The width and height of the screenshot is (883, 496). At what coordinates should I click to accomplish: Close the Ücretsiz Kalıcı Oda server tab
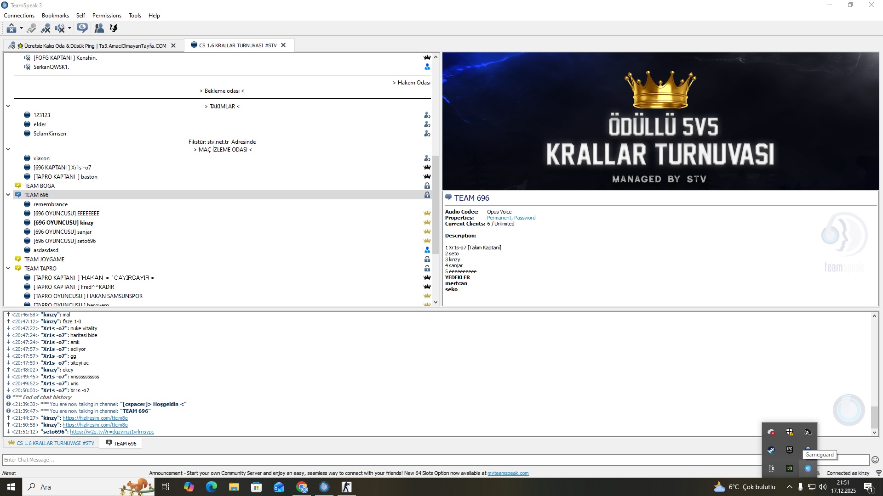(x=173, y=45)
